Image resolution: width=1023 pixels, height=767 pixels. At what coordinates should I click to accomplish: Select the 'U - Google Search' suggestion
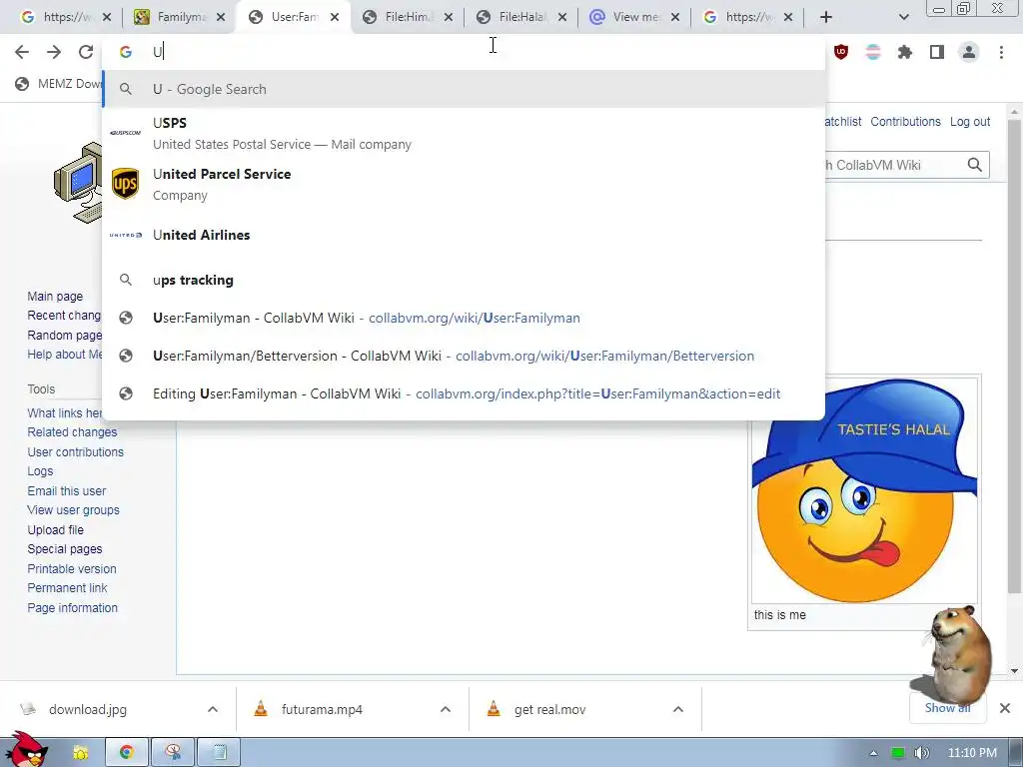pos(464,89)
